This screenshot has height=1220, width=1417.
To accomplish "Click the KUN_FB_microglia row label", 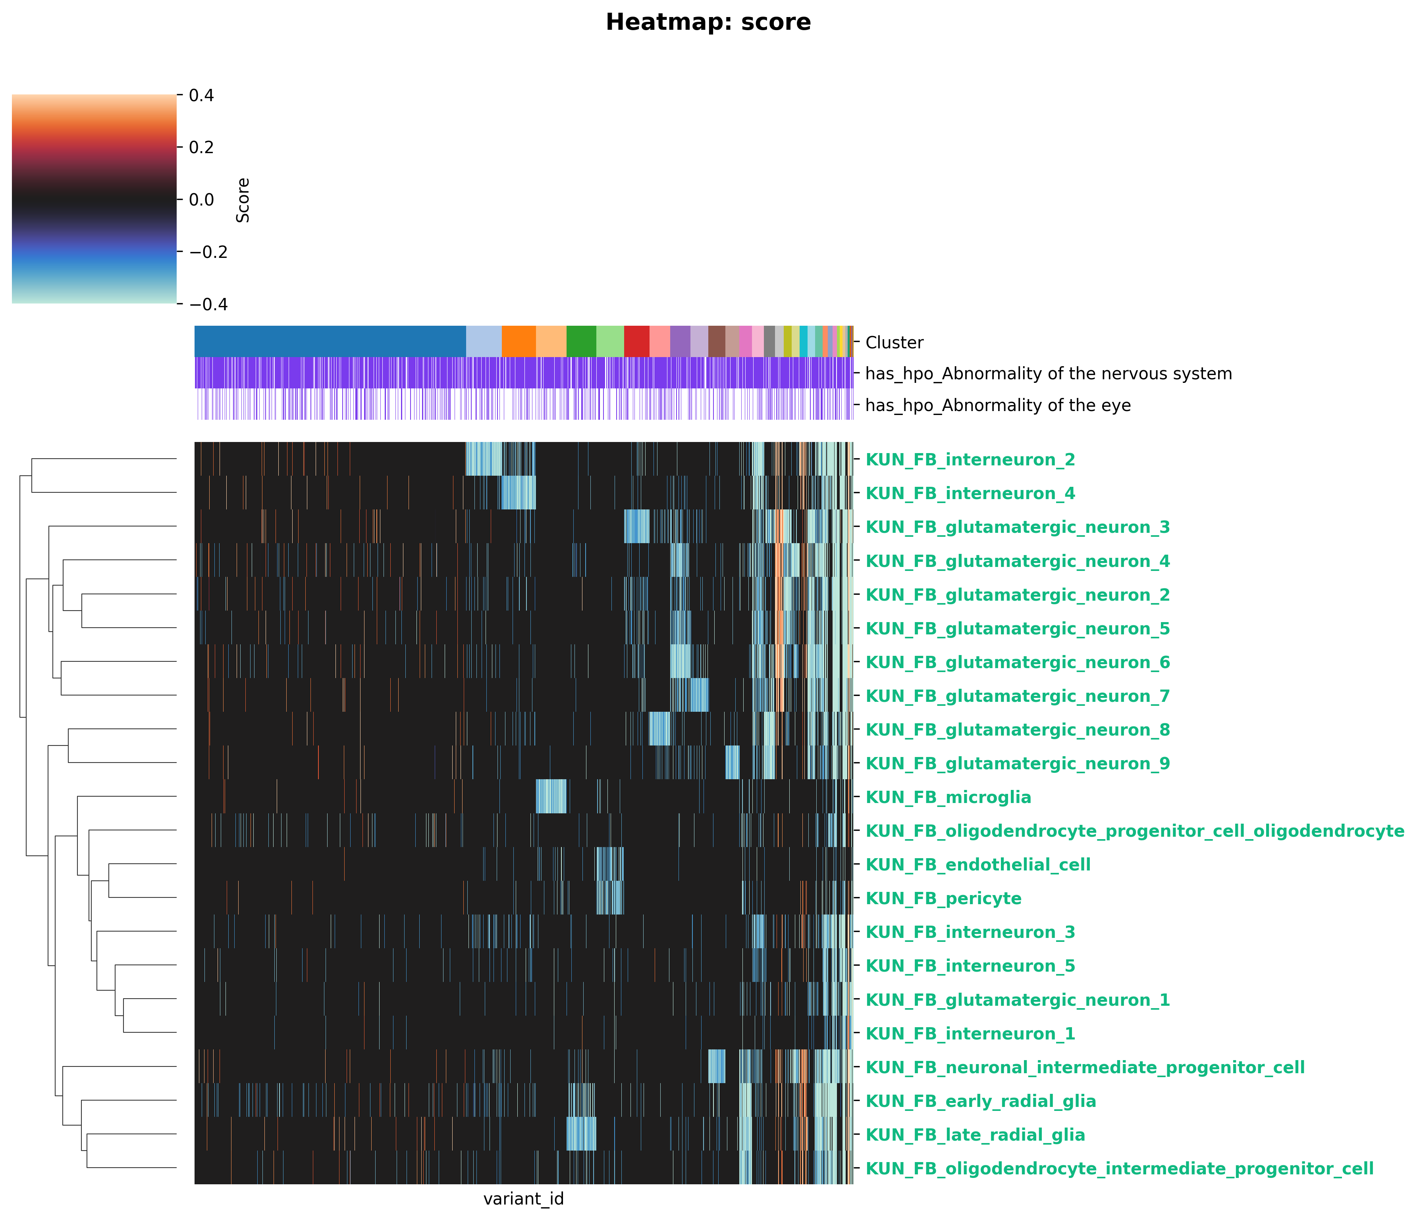I will coord(948,797).
